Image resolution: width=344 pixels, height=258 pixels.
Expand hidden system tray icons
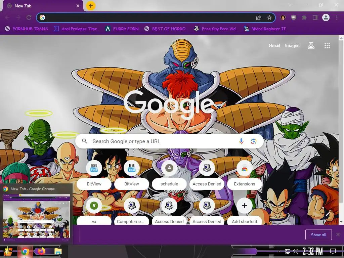[279, 251]
